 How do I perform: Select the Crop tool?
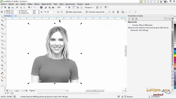(2, 24)
